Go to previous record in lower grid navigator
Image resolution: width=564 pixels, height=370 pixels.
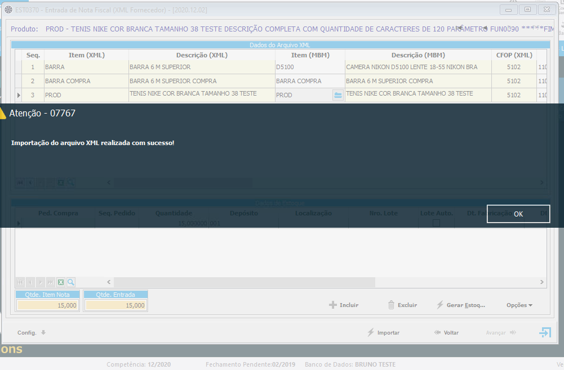pos(30,282)
